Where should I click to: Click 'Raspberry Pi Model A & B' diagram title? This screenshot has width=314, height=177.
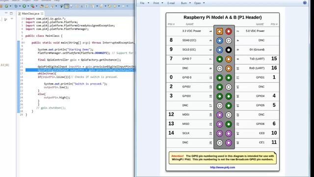[x=222, y=17]
